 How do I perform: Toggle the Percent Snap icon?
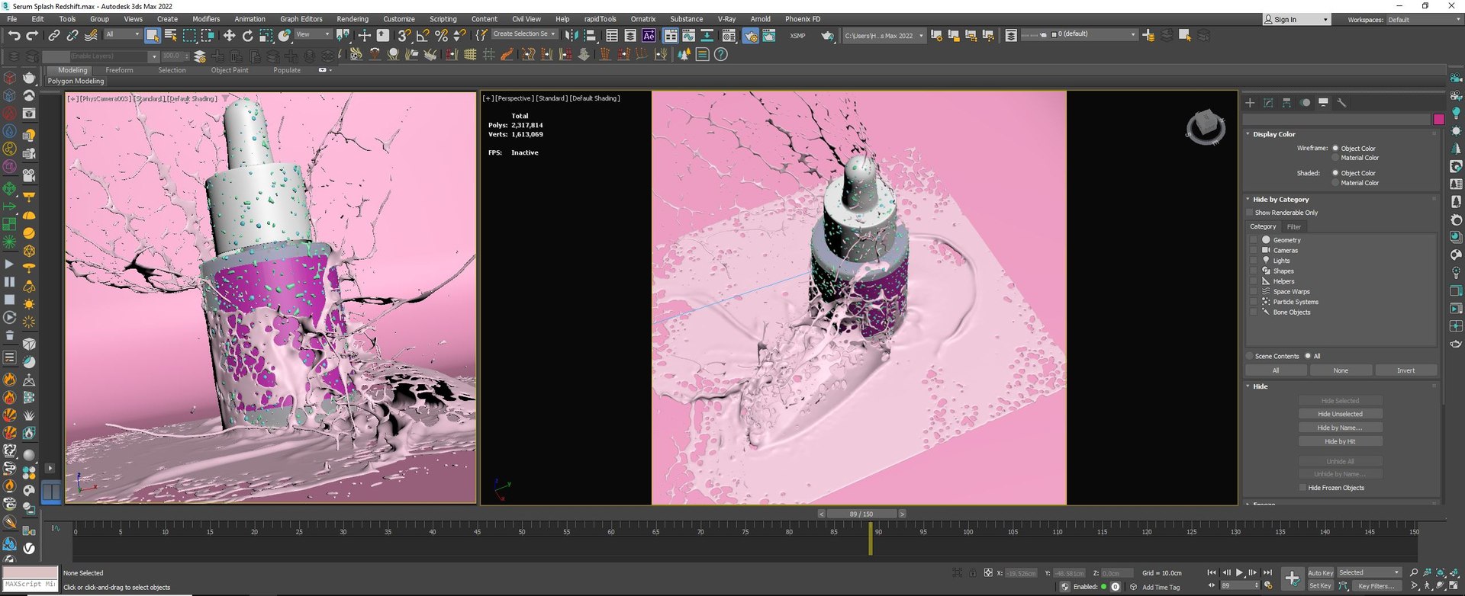click(440, 35)
